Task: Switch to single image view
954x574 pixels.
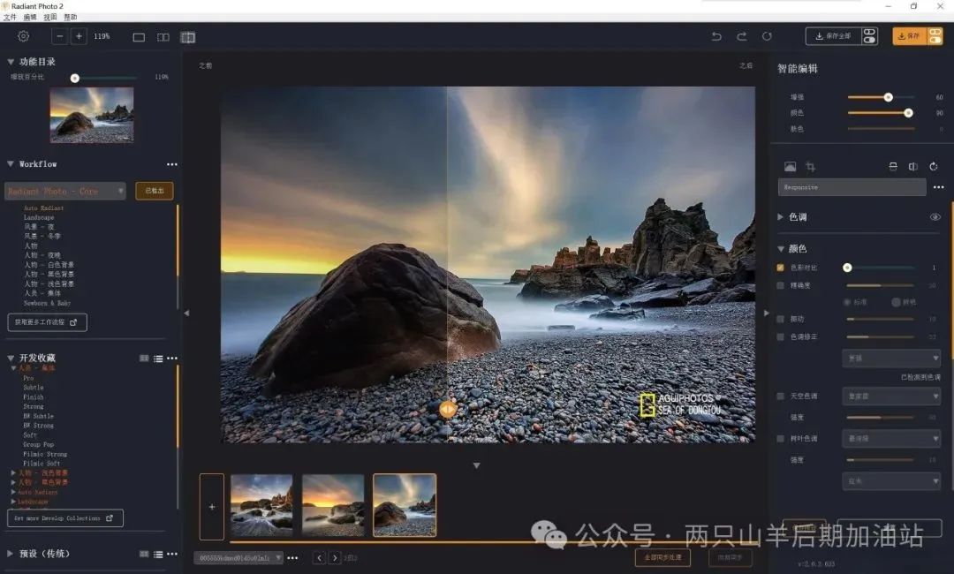Action: pos(139,37)
